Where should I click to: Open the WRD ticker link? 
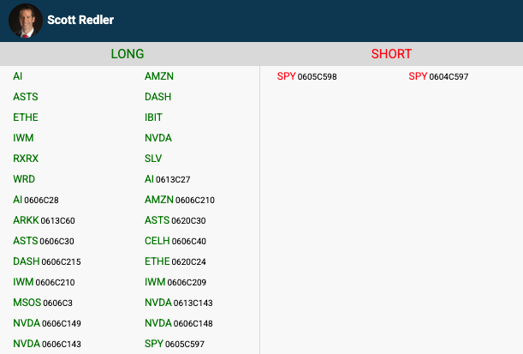(x=25, y=179)
